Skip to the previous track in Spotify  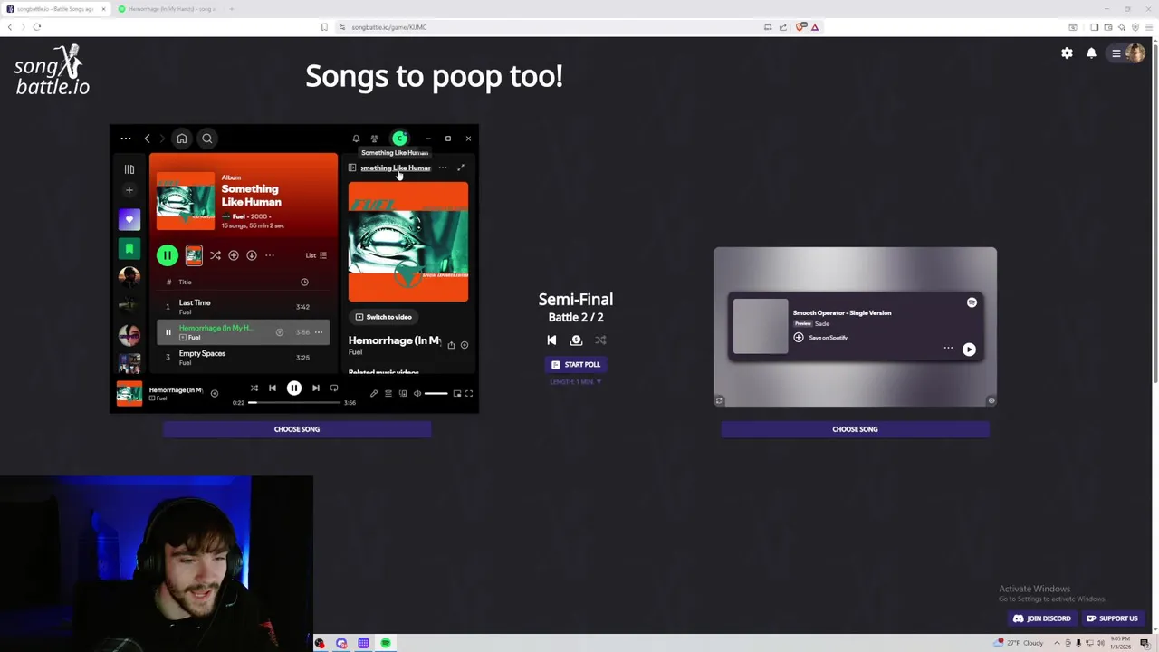pos(273,388)
